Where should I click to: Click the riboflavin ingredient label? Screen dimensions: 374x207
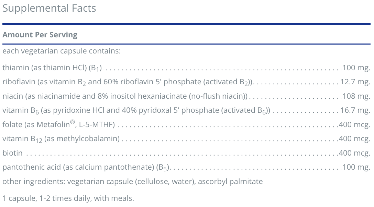(x=128, y=82)
